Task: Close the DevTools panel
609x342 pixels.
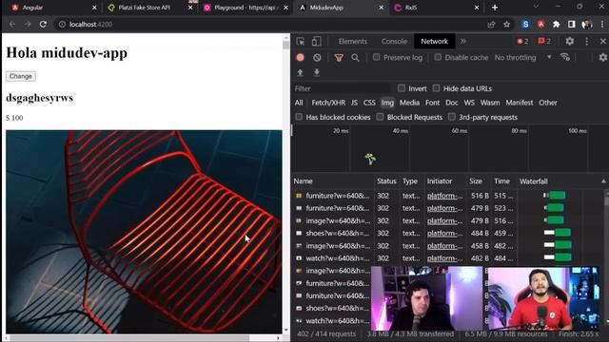Action: pyautogui.click(x=602, y=41)
